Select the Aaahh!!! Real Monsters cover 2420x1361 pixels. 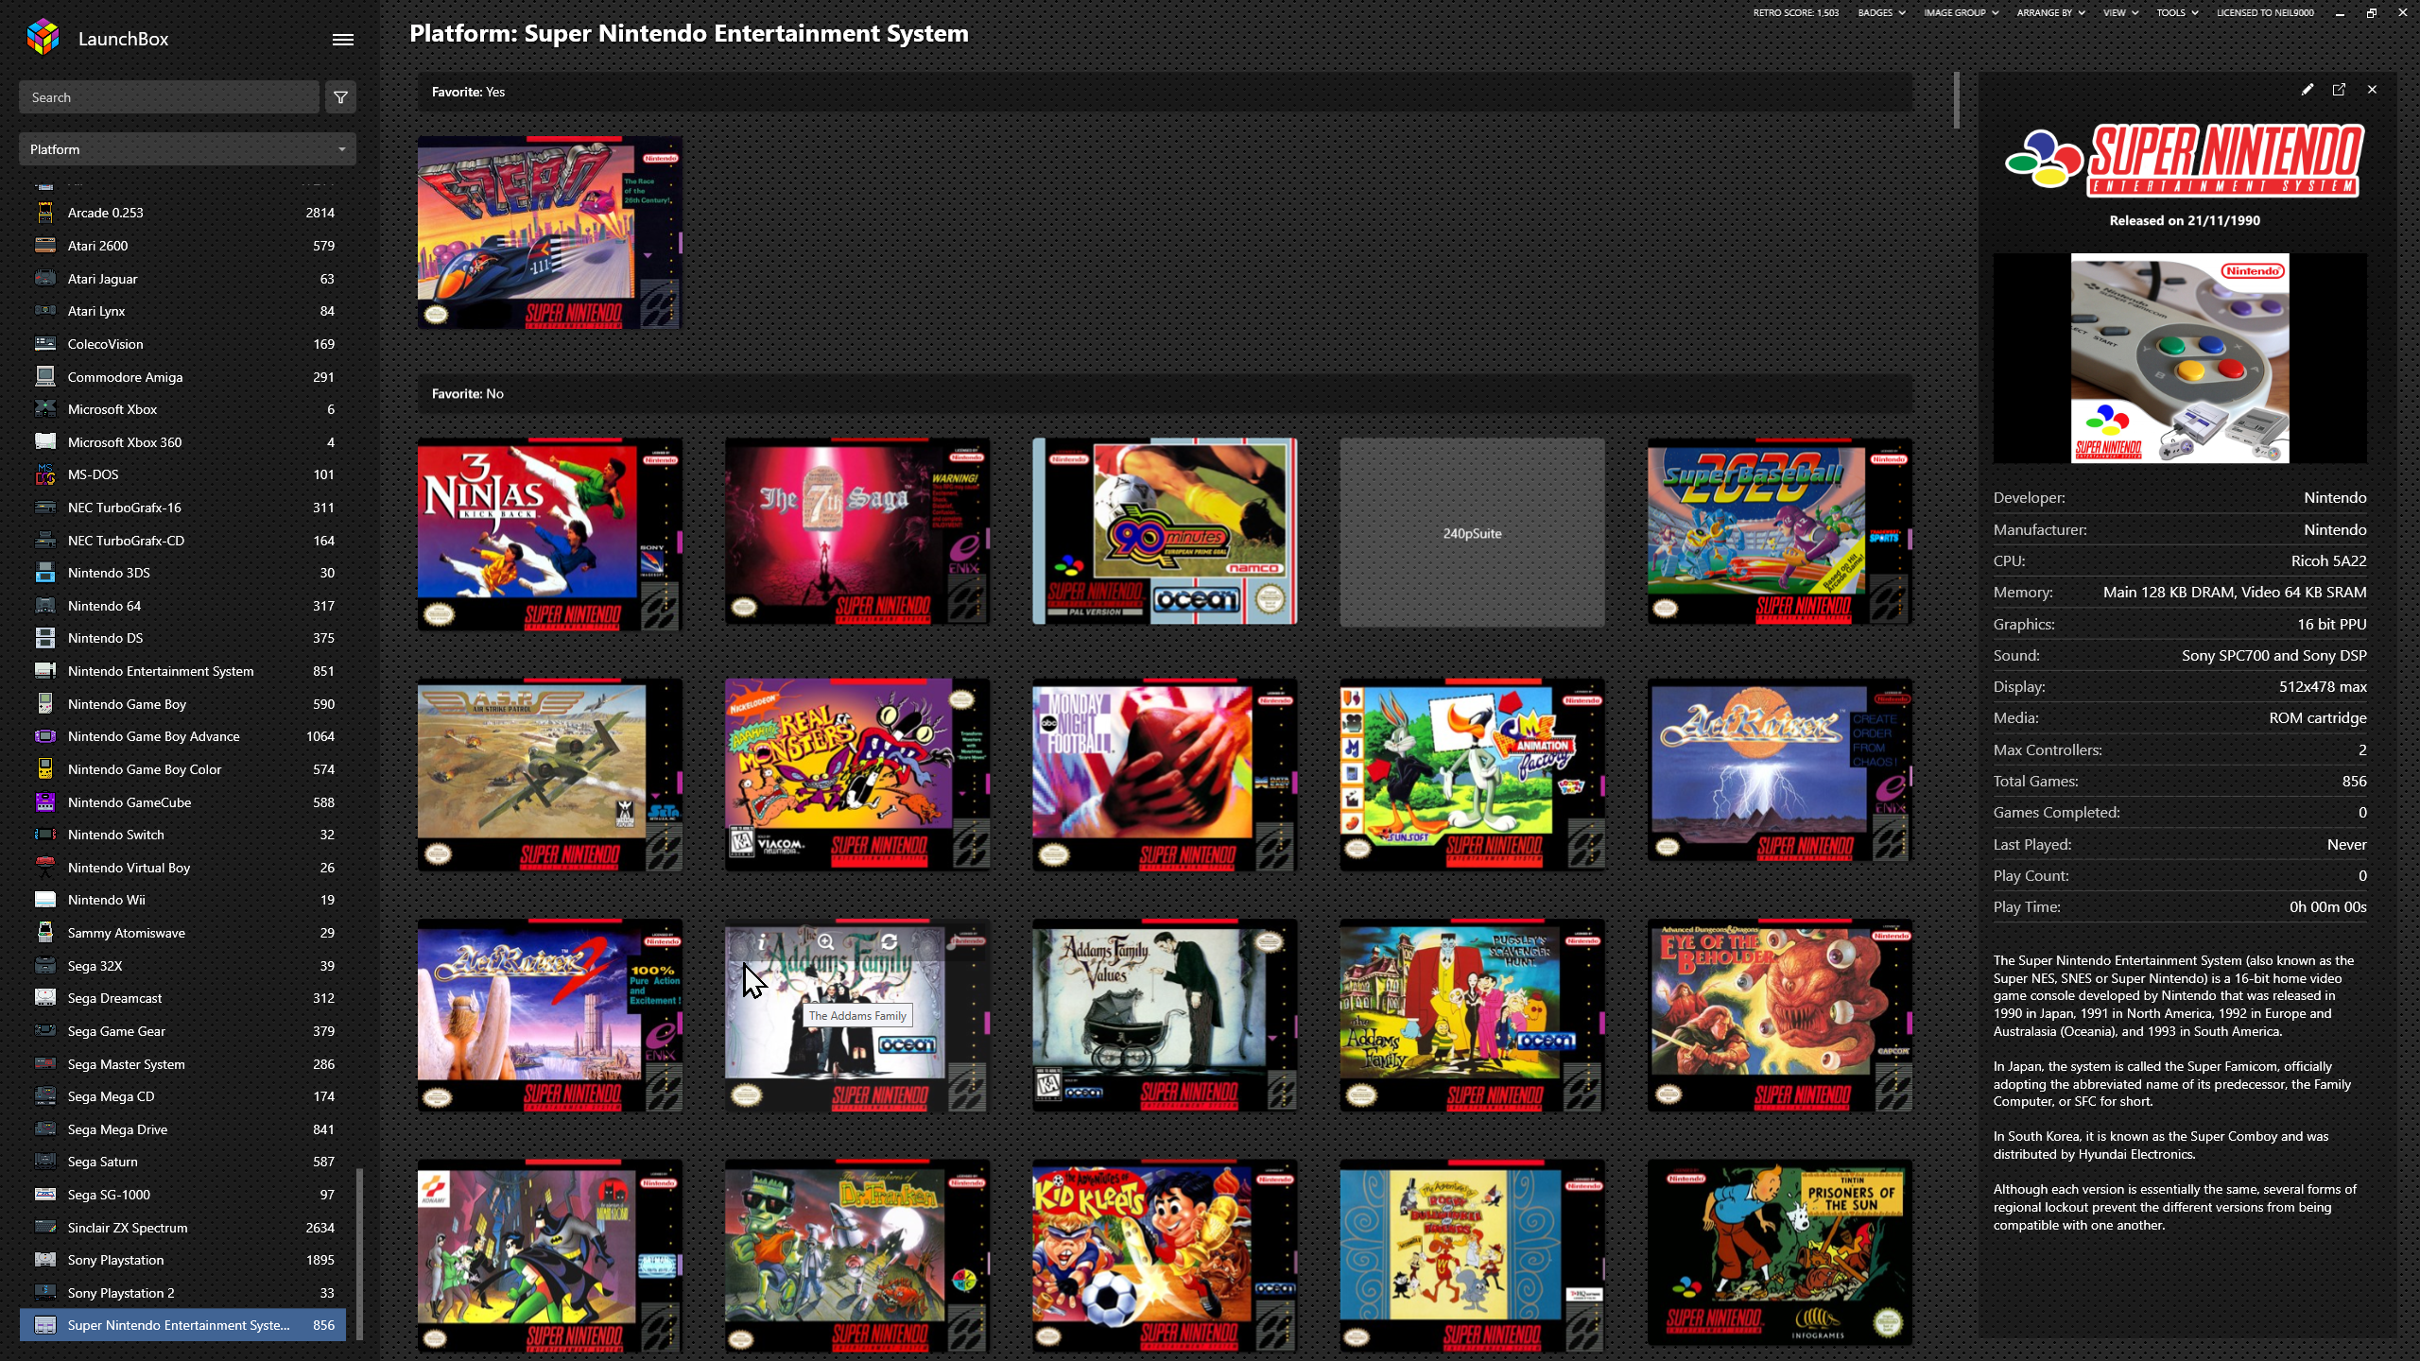857,775
